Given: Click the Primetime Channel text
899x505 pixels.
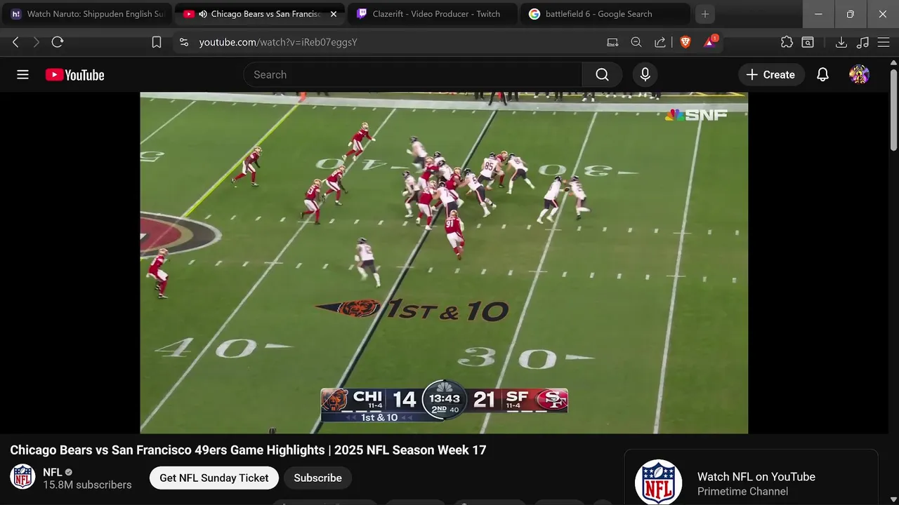Looking at the screenshot, I should click(742, 491).
